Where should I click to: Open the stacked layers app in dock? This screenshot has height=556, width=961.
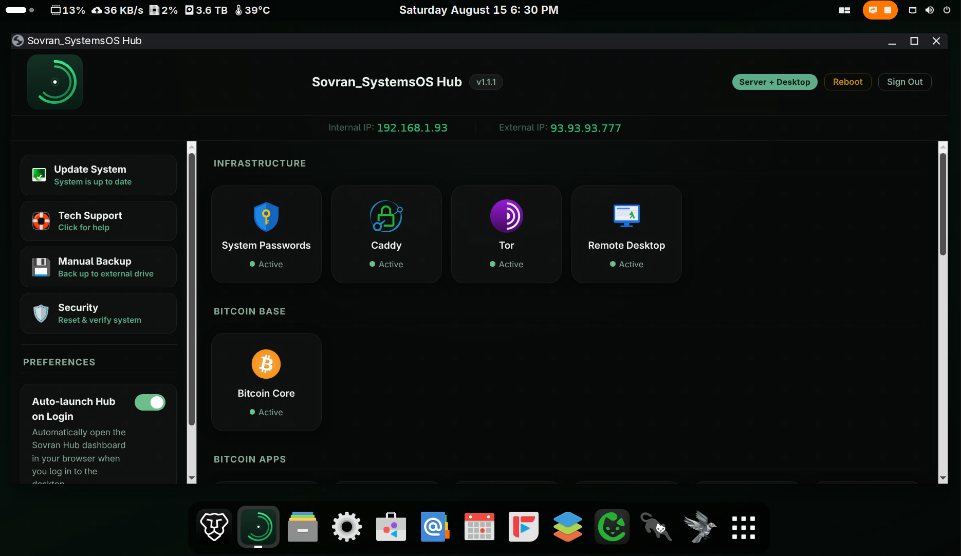568,527
